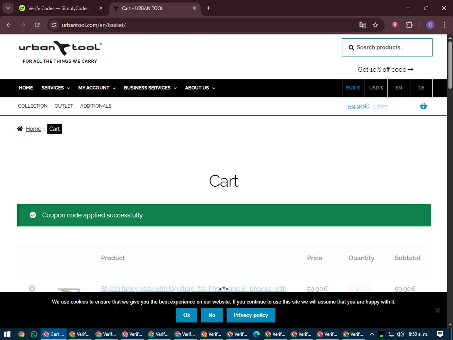Screen dimensions: 453x340
Task: Expand the MY ACCOUNT menu
Action: point(97,88)
